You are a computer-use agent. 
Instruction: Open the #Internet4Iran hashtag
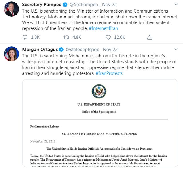coord(103,28)
